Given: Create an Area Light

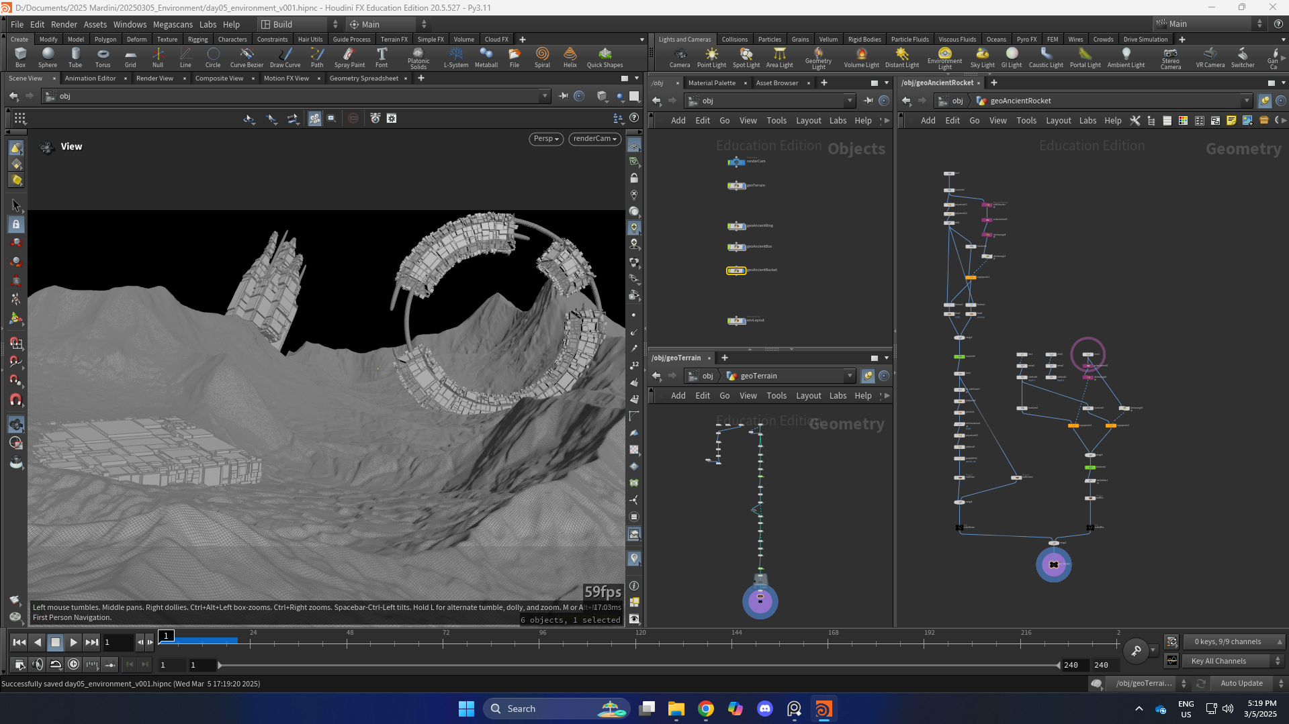Looking at the screenshot, I should [780, 57].
